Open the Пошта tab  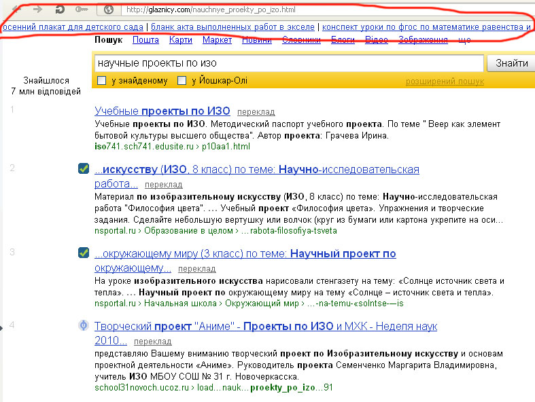point(145,40)
